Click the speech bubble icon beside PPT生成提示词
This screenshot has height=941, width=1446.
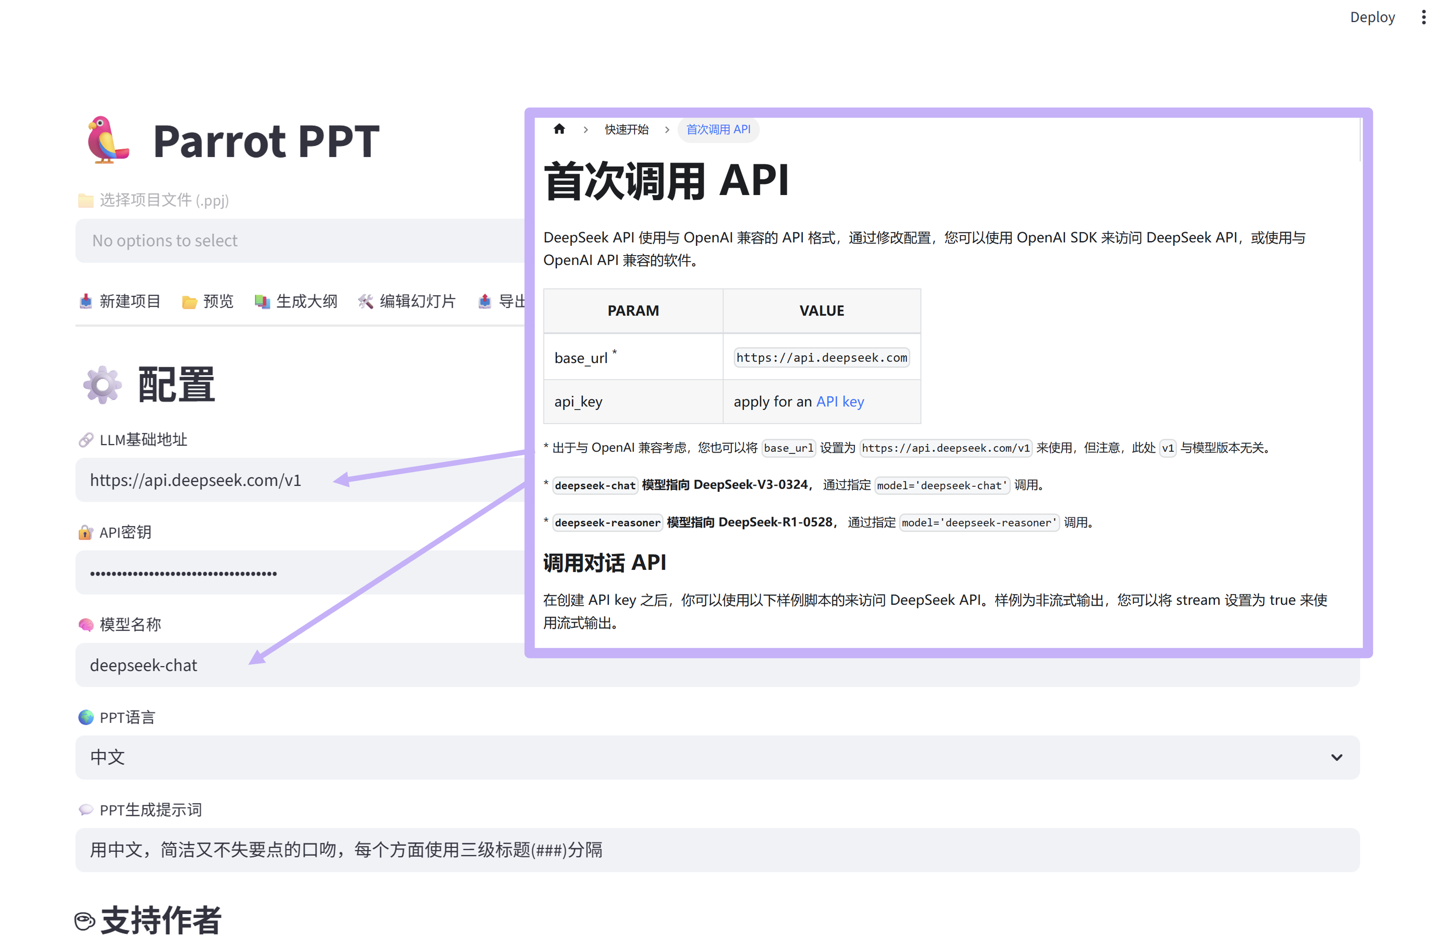pyautogui.click(x=86, y=810)
